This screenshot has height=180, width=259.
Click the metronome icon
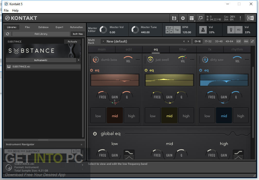[x=203, y=30]
